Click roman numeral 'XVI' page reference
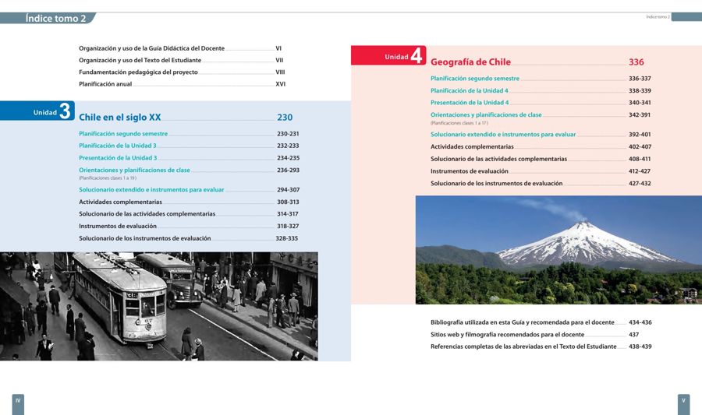This screenshot has height=415, width=702. (280, 84)
